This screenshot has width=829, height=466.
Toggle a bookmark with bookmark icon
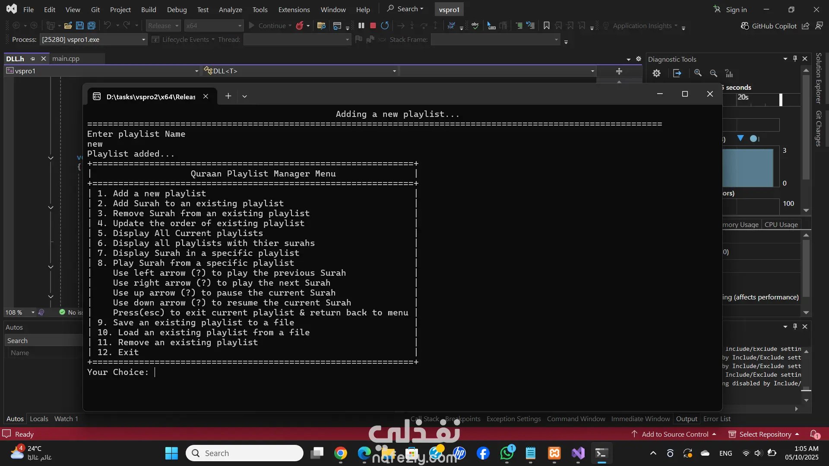click(546, 26)
